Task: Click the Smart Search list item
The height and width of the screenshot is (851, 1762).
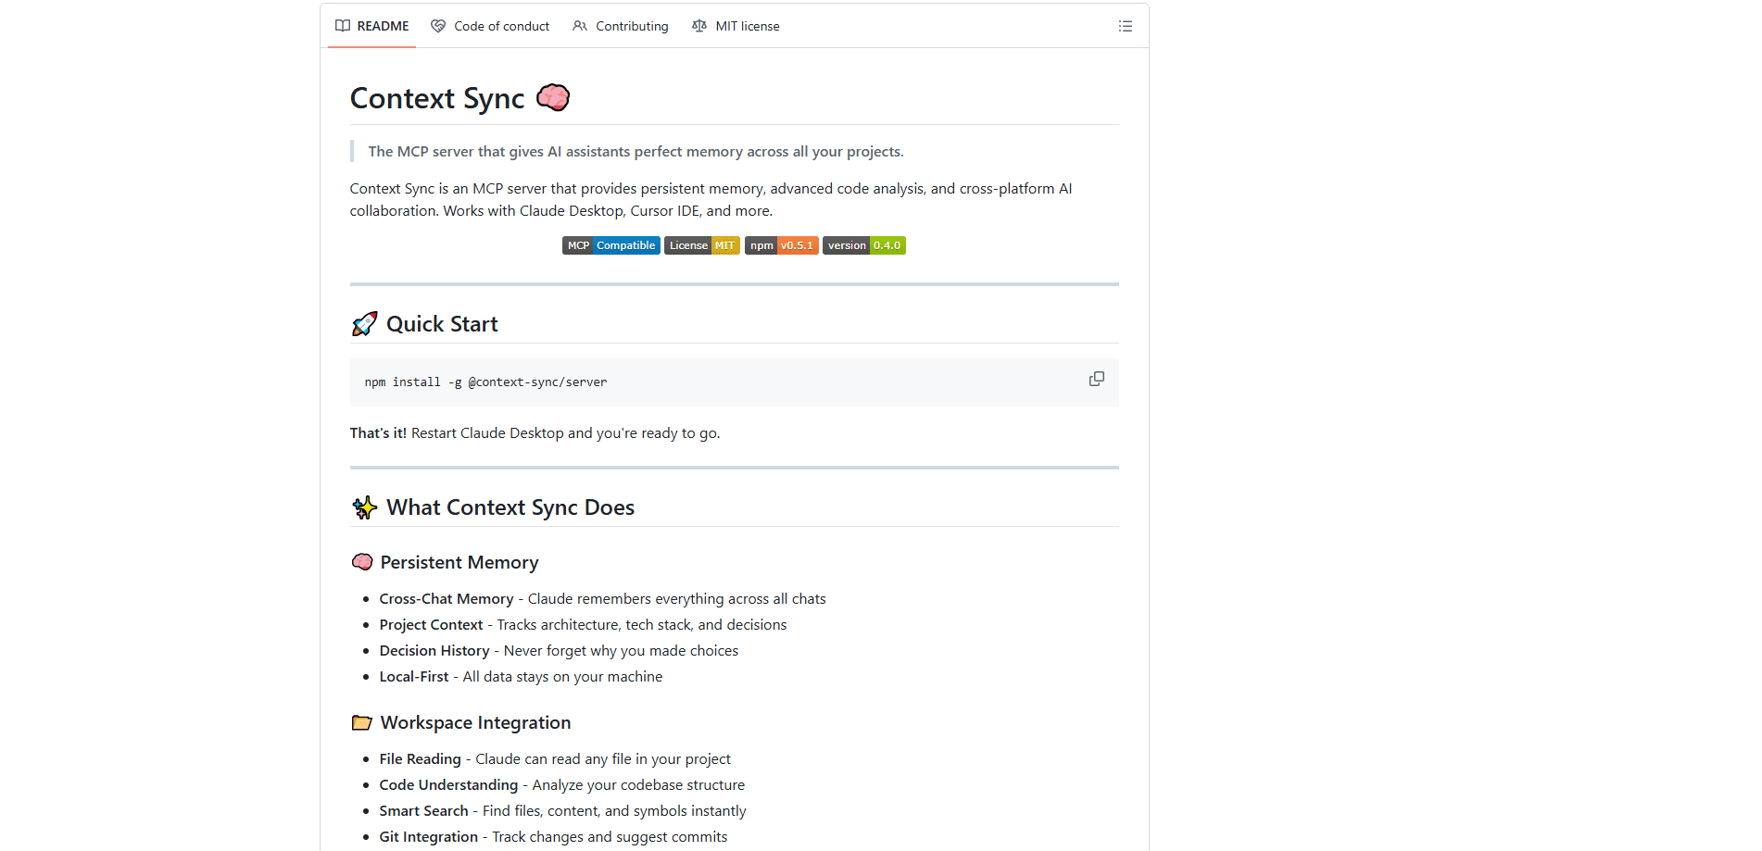Action: pos(562,811)
